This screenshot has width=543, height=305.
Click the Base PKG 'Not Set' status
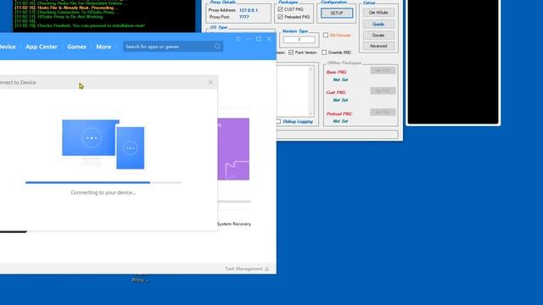pyautogui.click(x=340, y=80)
